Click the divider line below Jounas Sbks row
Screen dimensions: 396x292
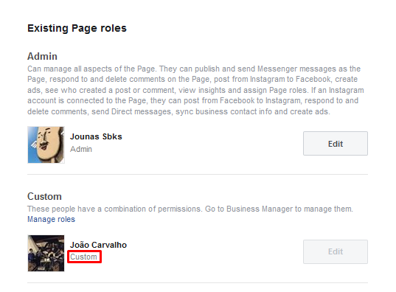(198, 174)
